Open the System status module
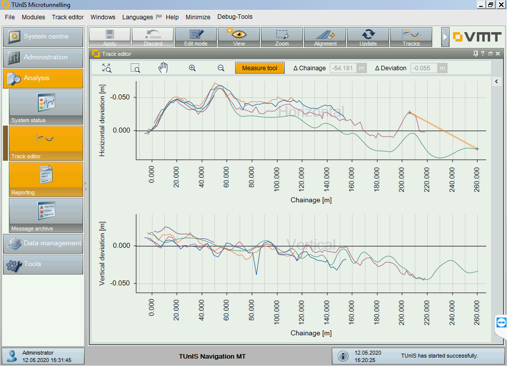Screen dimensions: 507x366 point(46,107)
